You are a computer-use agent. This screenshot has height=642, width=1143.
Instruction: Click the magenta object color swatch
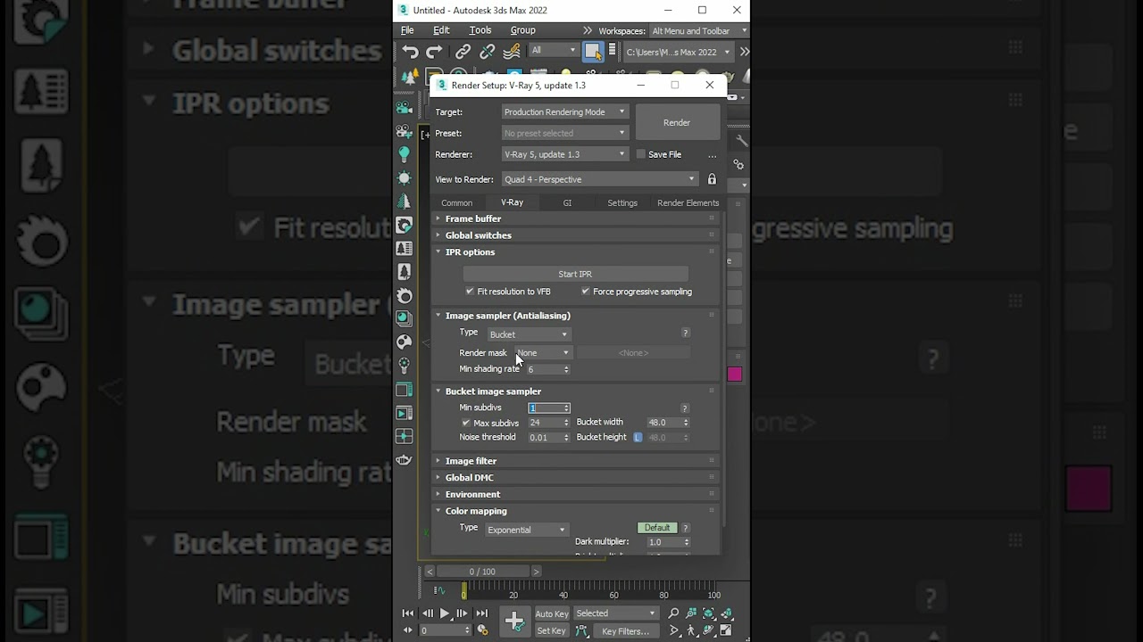tap(735, 374)
